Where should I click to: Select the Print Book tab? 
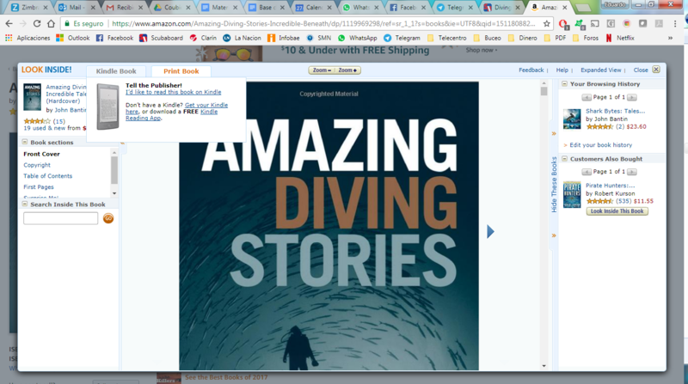181,71
